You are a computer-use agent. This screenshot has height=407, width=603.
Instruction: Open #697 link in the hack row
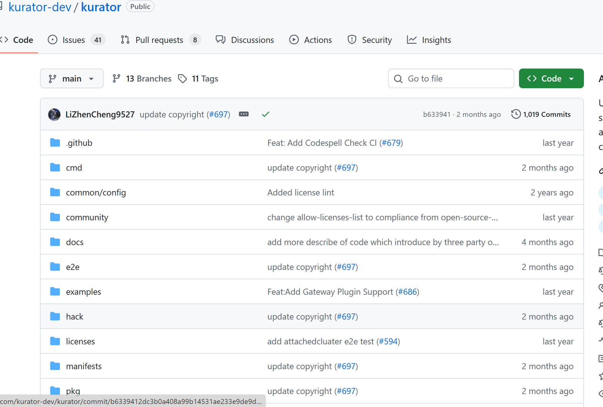point(346,317)
